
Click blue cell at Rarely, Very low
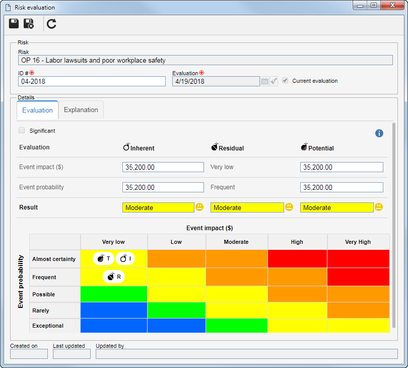pyautogui.click(x=114, y=310)
